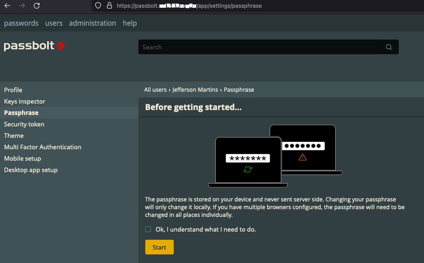This screenshot has height=263, width=424.
Task: Reload the page with the refresh icon
Action: click(x=37, y=6)
